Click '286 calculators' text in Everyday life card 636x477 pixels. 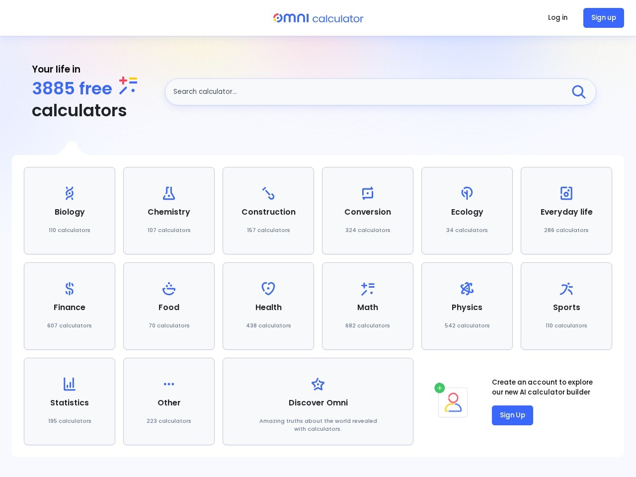[566, 230]
